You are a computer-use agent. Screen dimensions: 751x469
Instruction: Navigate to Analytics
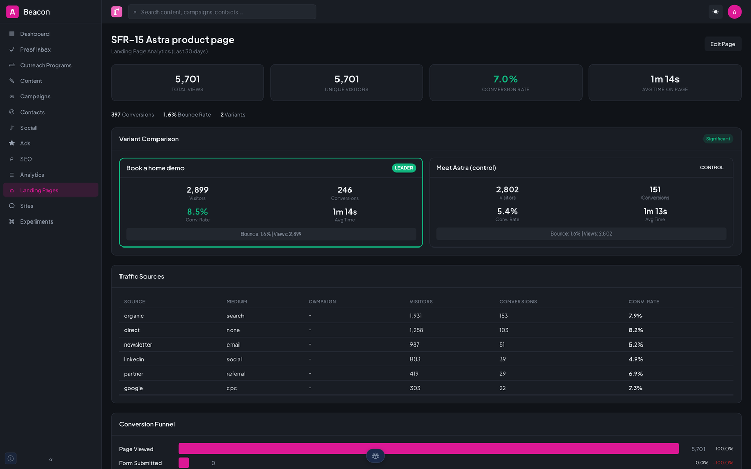[x=51, y=175]
